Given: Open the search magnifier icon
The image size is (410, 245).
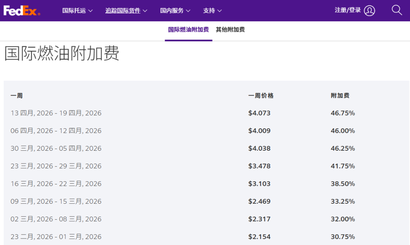Looking at the screenshot, I should (x=397, y=10).
